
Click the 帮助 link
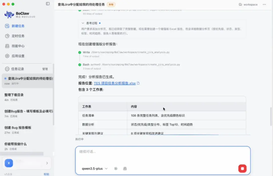(x=46, y=174)
